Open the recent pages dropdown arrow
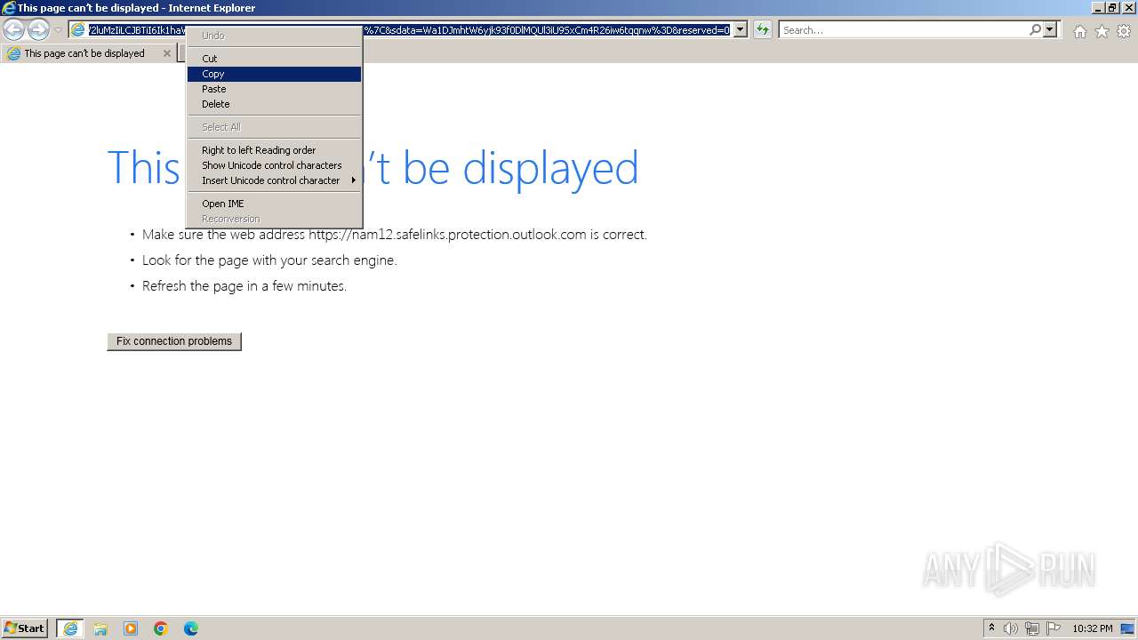 point(58,30)
